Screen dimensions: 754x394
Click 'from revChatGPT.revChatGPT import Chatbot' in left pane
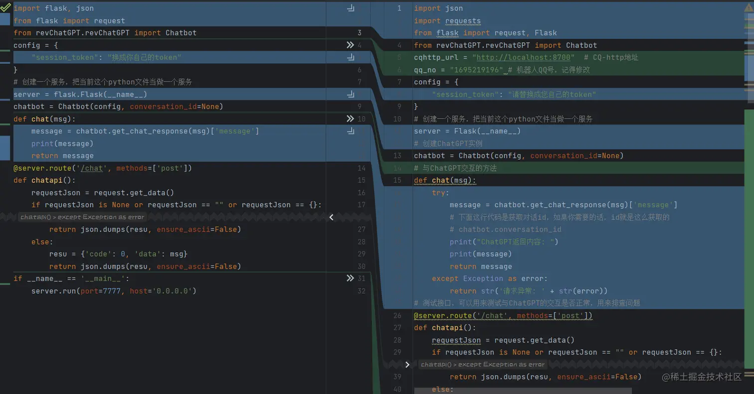click(x=105, y=33)
